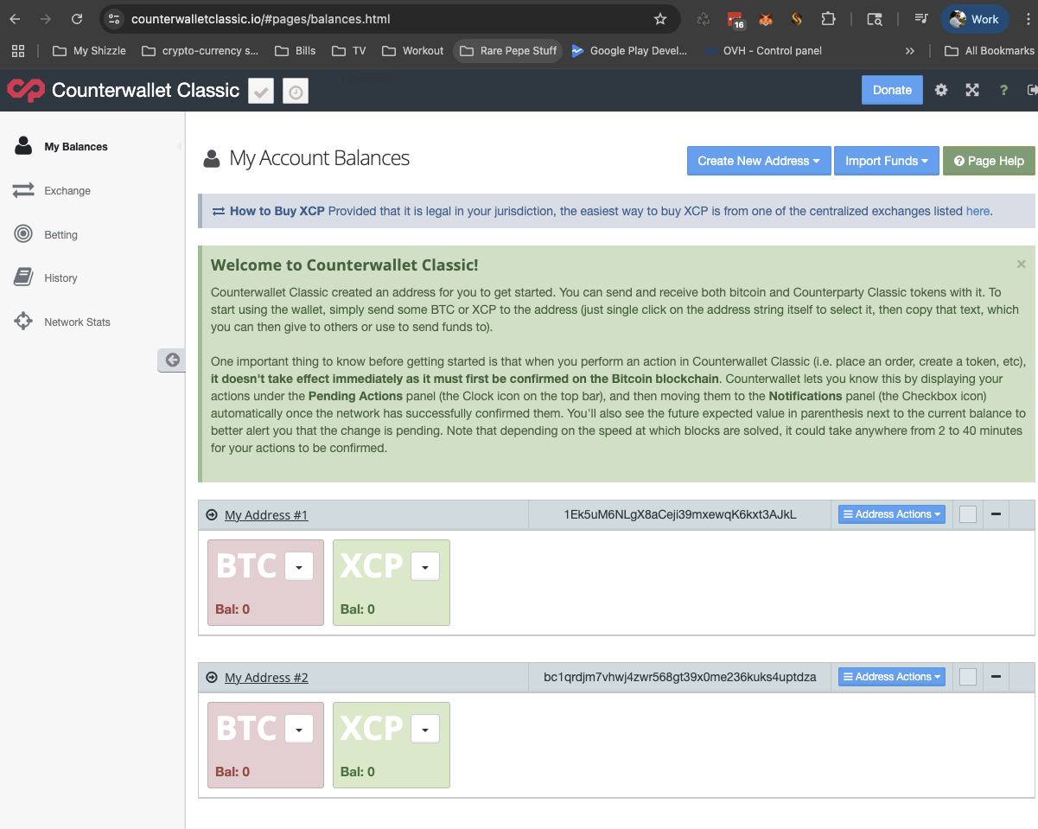Open the tab search icon

coord(875,19)
